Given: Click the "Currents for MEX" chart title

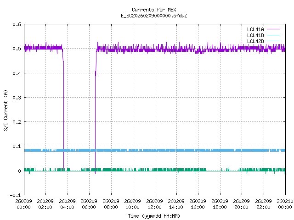Looking at the screenshot, I should [x=153, y=10].
